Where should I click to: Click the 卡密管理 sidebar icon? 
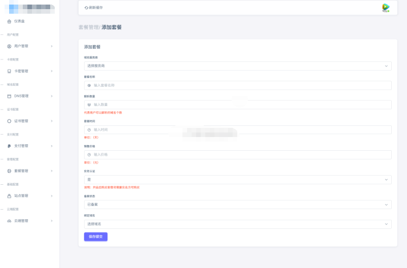tap(9, 71)
